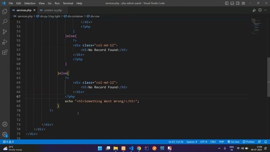Open Source Control view
The image size is (270, 152).
(x=5, y=32)
